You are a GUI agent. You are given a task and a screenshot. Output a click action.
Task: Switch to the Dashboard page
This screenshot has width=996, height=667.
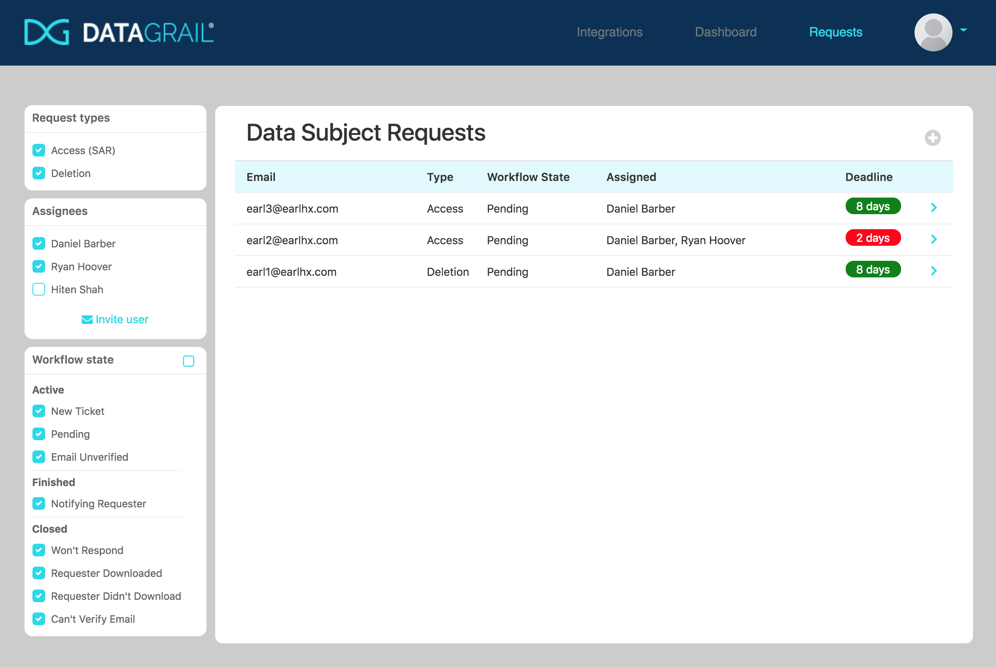coord(725,32)
